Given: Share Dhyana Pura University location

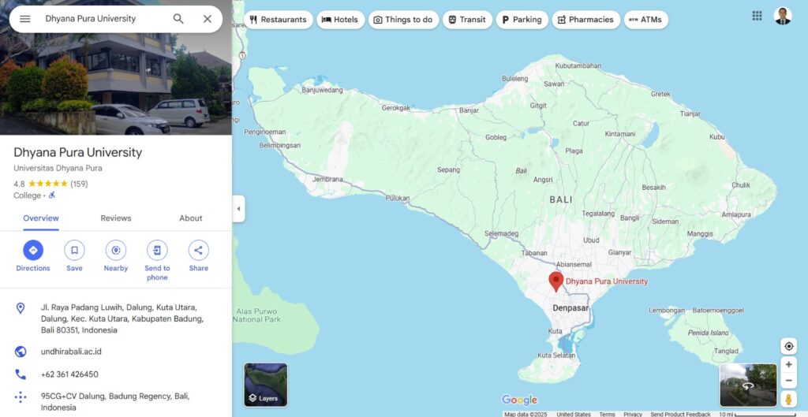Looking at the screenshot, I should coord(199,251).
